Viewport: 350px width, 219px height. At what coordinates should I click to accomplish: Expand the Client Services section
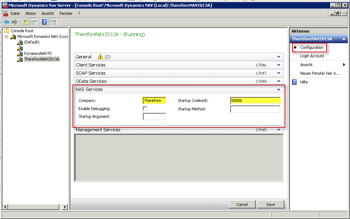point(279,65)
